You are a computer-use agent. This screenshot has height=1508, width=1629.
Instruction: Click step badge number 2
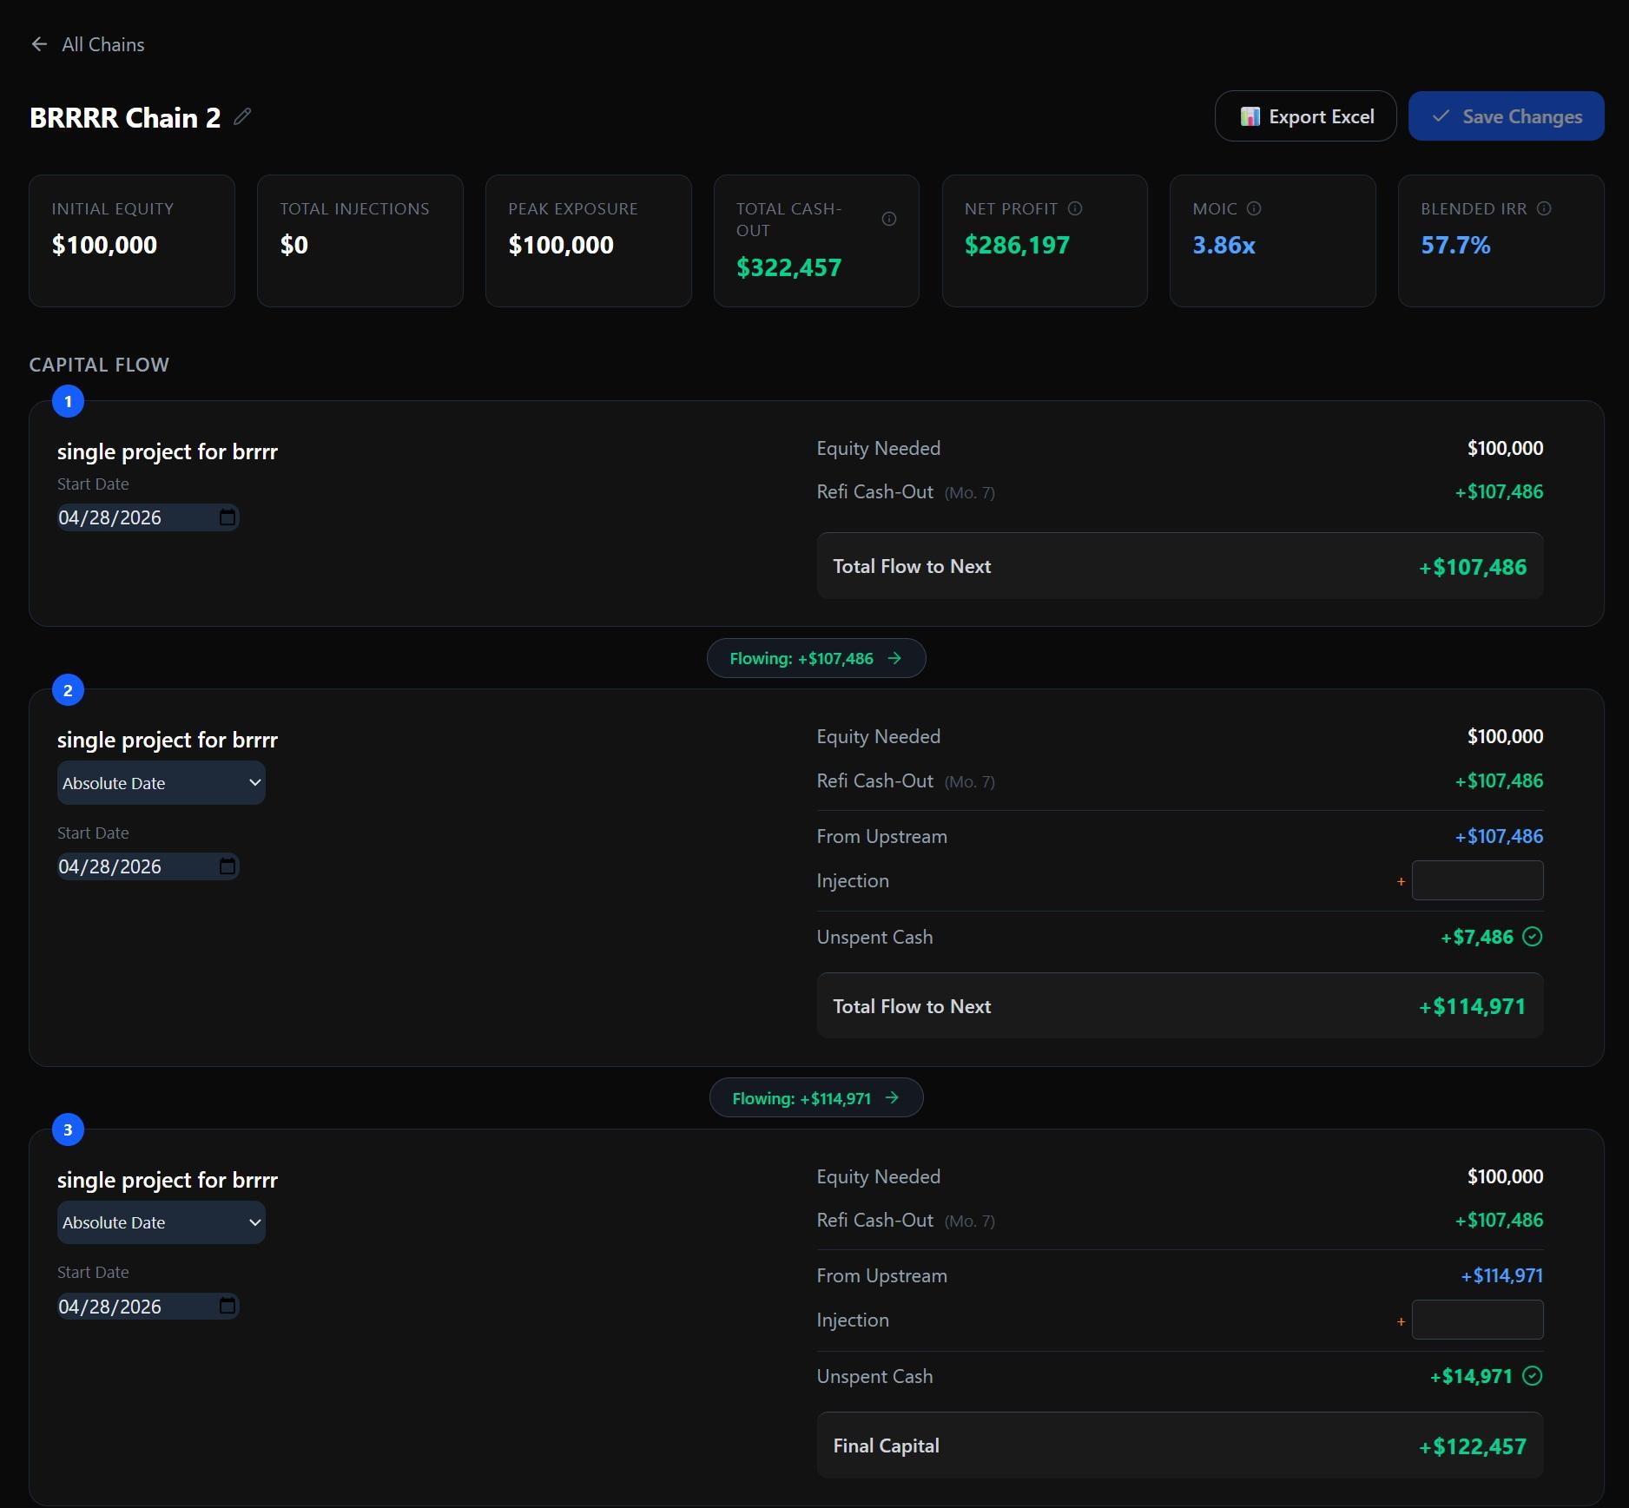pyautogui.click(x=68, y=690)
